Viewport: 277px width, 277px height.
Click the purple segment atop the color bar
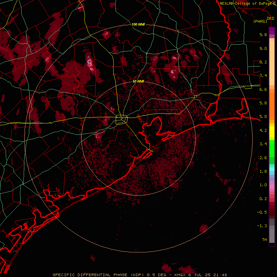pos(272,31)
